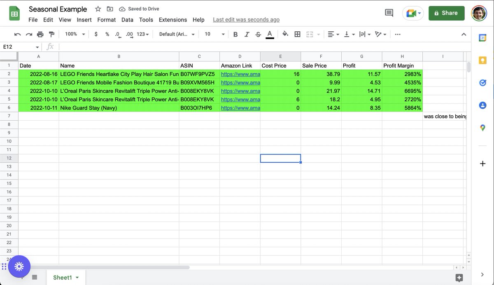This screenshot has width=494, height=285.
Task: Open the Google Sheets home icon
Action: tap(15, 14)
